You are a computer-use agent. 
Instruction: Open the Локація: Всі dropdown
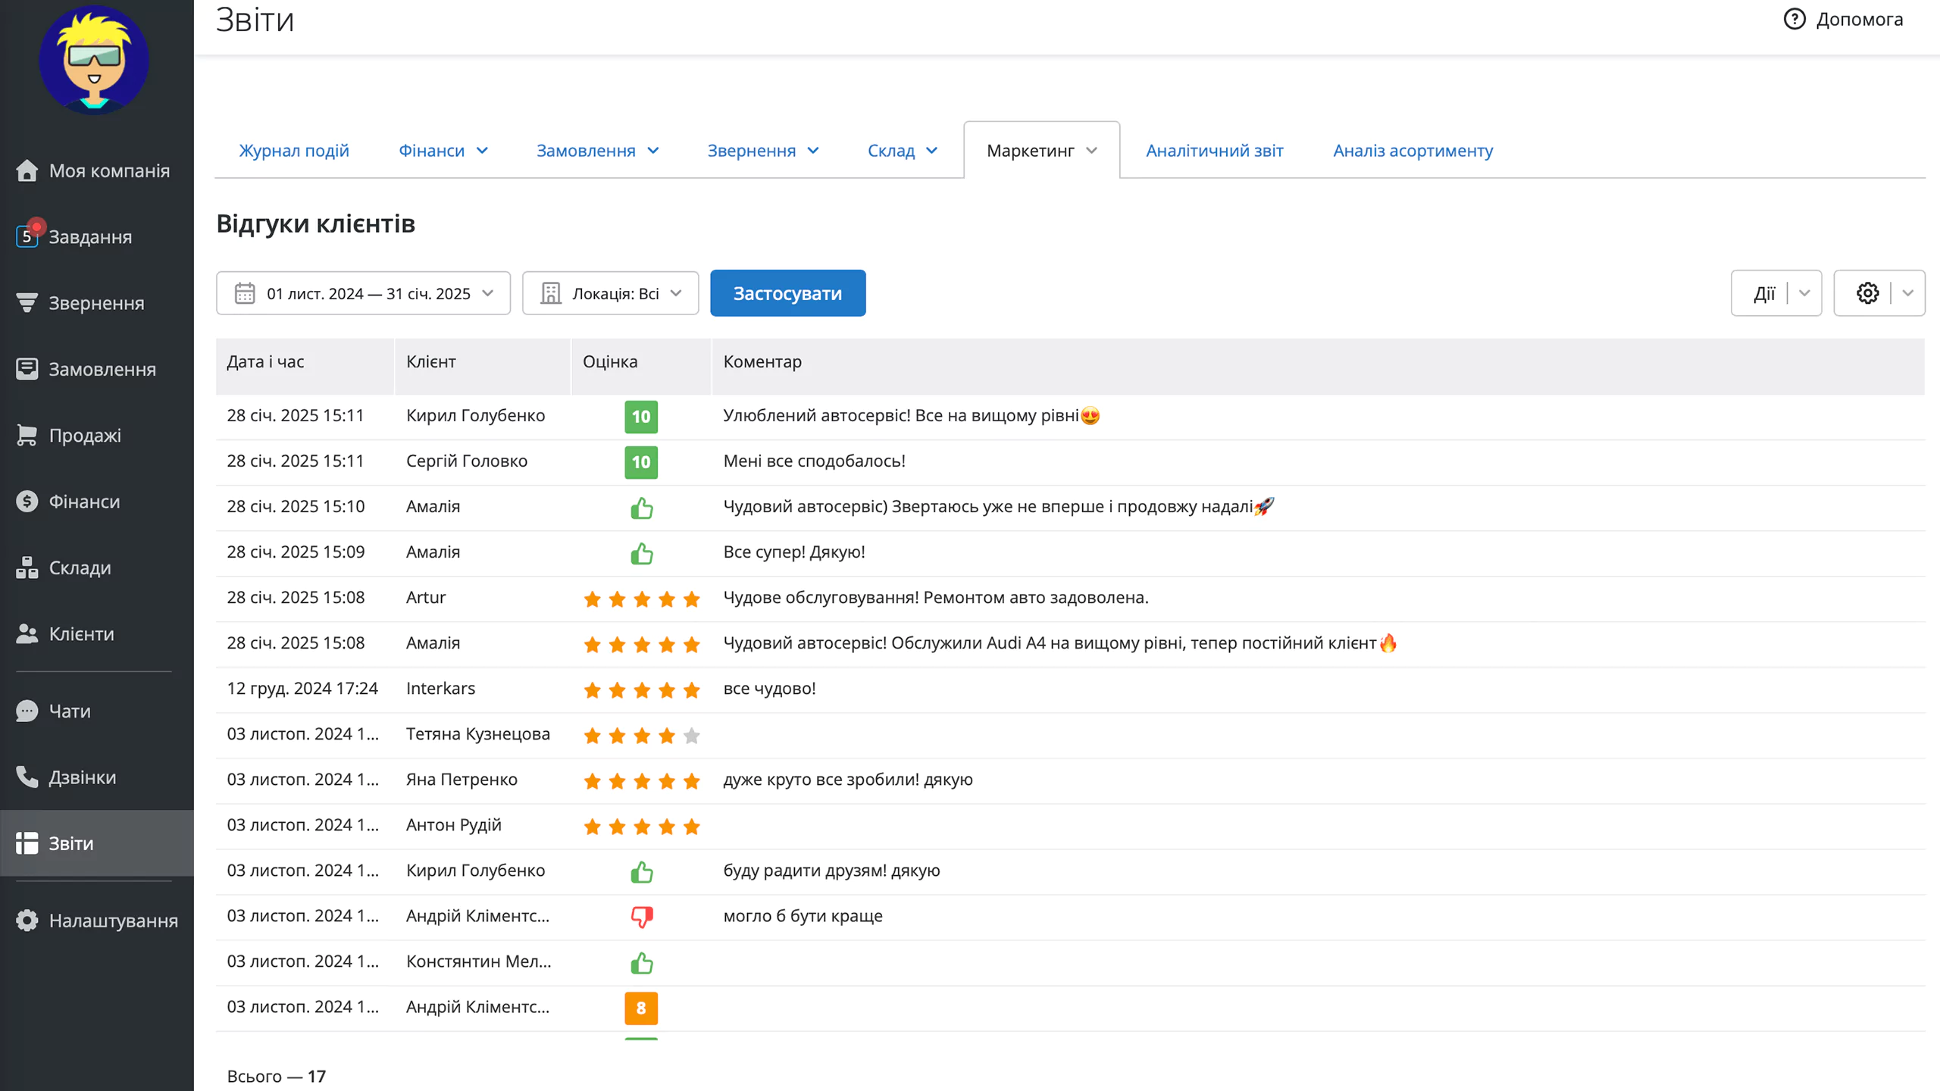click(610, 293)
